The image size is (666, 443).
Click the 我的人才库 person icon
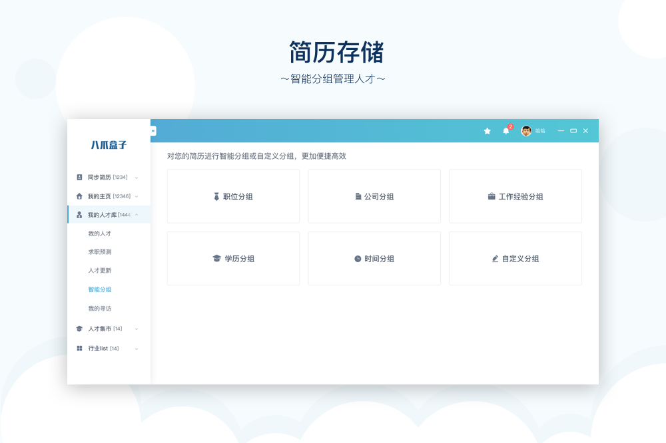(x=79, y=215)
